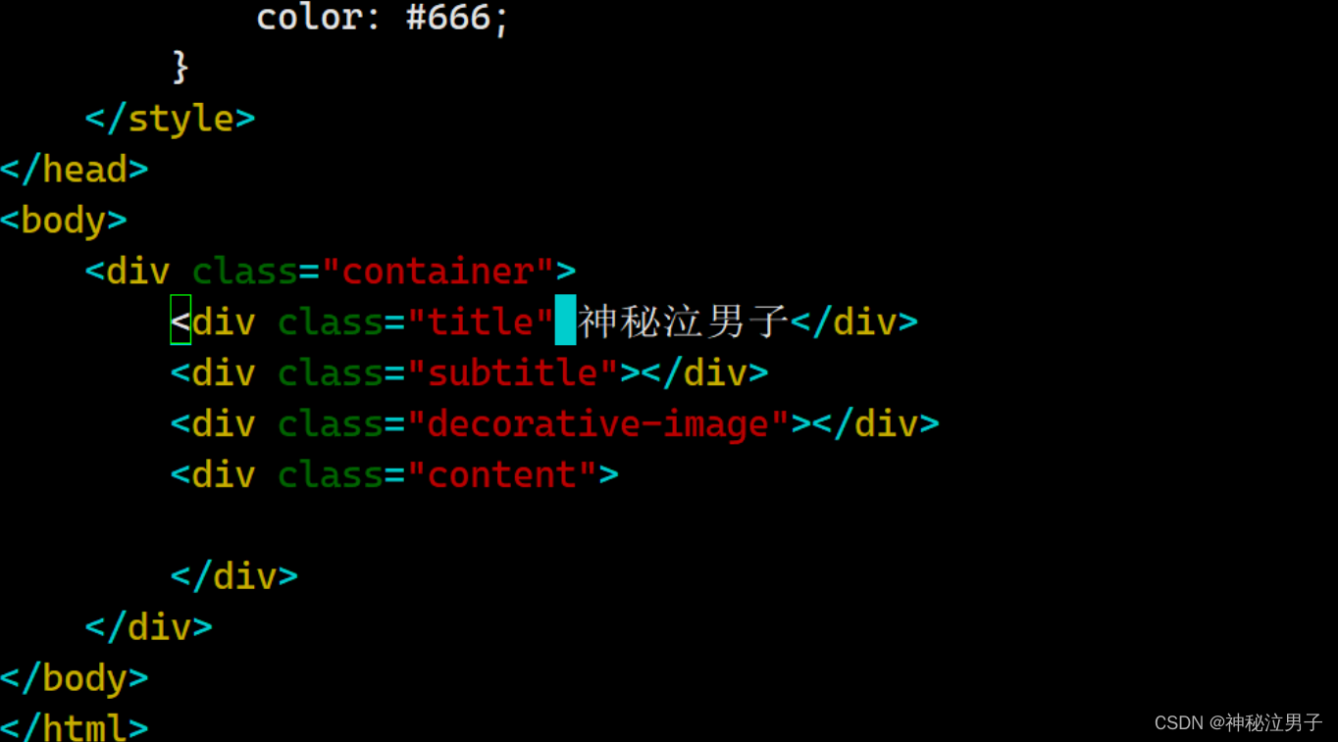Click the closing </head> tag
1338x742 pixels.
click(75, 170)
